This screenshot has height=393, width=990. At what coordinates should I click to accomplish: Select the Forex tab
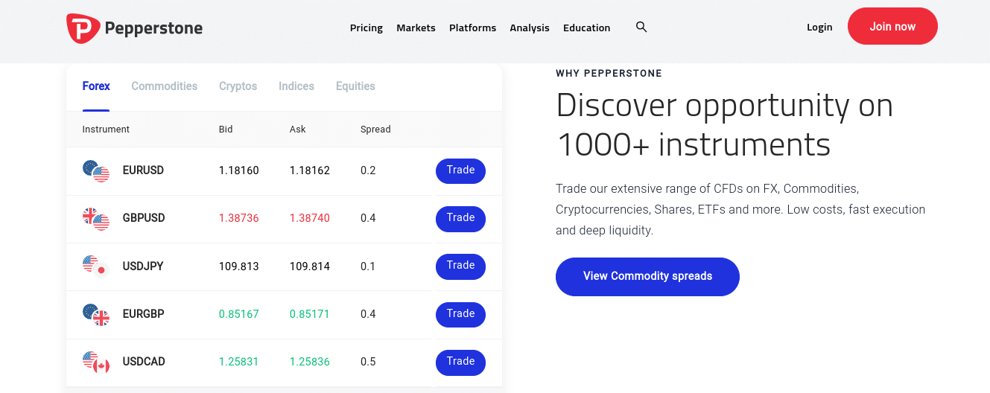pos(96,86)
